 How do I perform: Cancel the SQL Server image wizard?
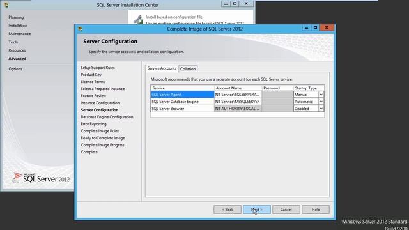tap(286, 210)
